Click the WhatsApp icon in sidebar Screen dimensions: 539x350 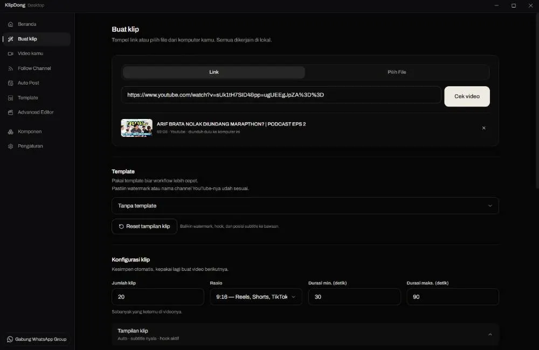pos(10,339)
